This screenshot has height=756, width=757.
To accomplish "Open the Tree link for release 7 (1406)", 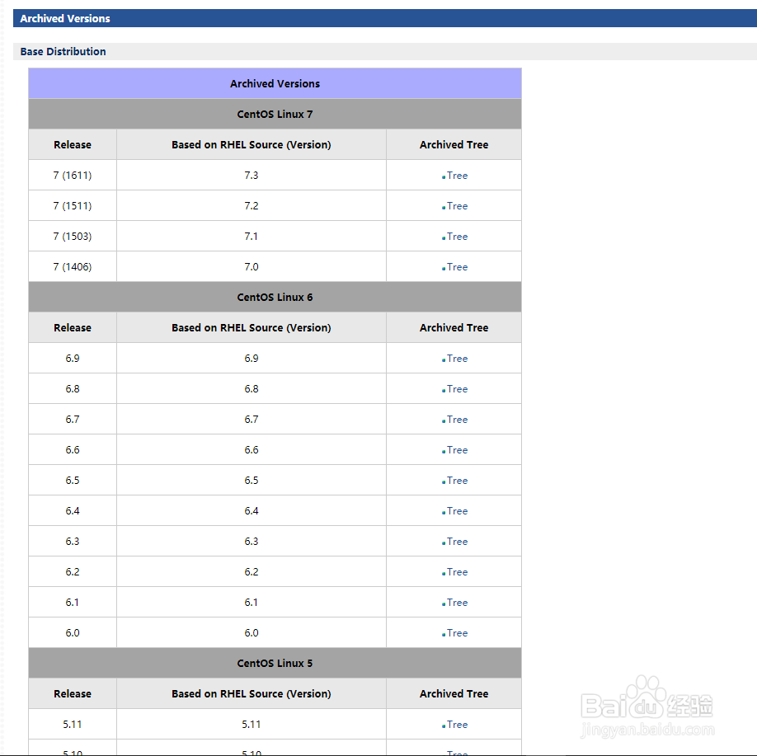I will (457, 266).
